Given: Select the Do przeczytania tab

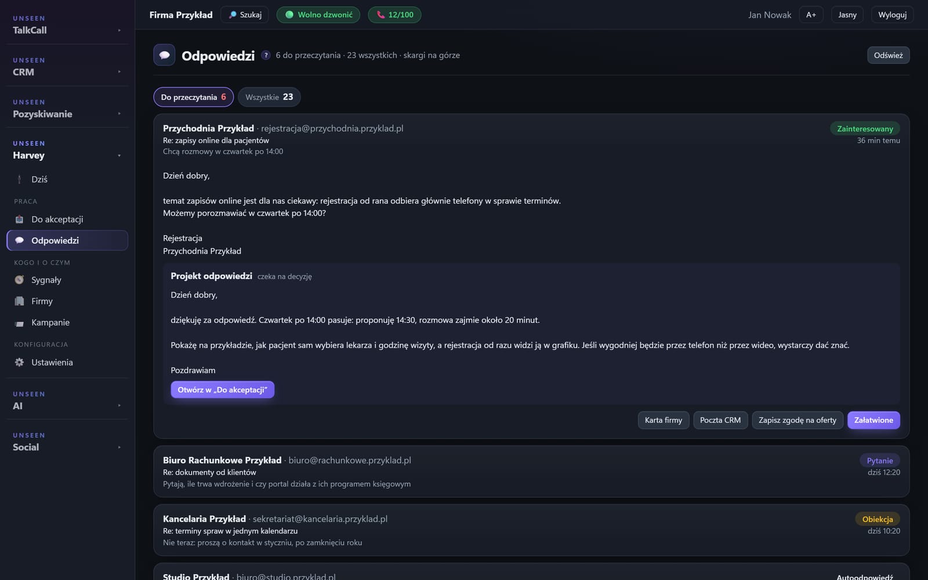Looking at the screenshot, I should pyautogui.click(x=193, y=97).
